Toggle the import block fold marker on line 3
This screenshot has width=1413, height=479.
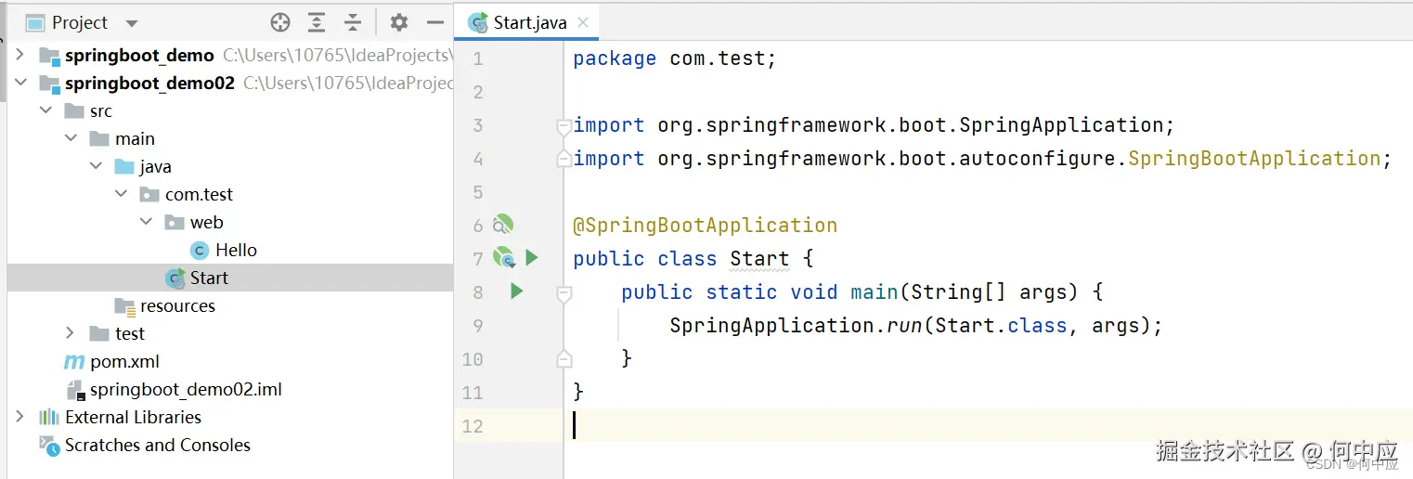pos(563,125)
